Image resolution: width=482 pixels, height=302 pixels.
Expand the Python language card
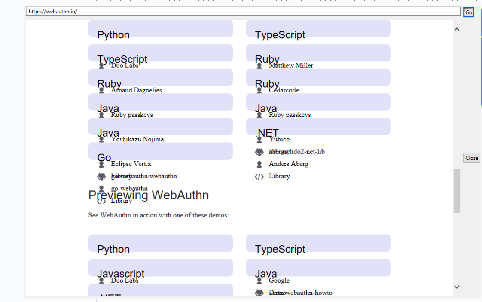click(160, 28)
